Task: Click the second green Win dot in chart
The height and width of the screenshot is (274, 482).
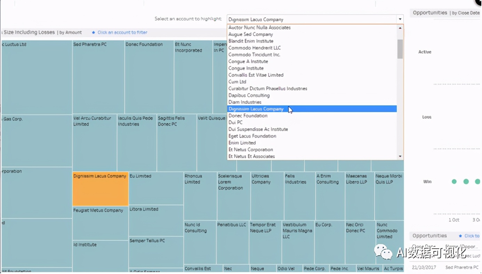Action: 466,182
